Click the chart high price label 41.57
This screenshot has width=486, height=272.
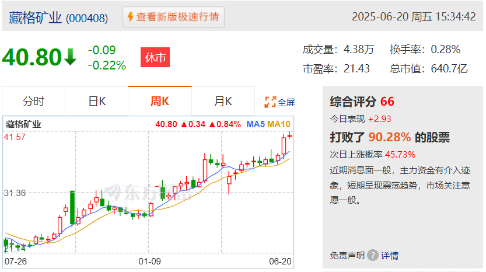click(x=15, y=137)
